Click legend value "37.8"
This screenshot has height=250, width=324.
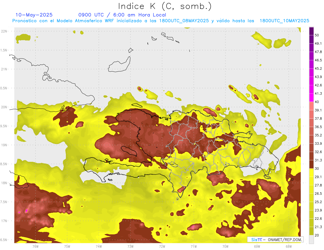tap(318, 118)
